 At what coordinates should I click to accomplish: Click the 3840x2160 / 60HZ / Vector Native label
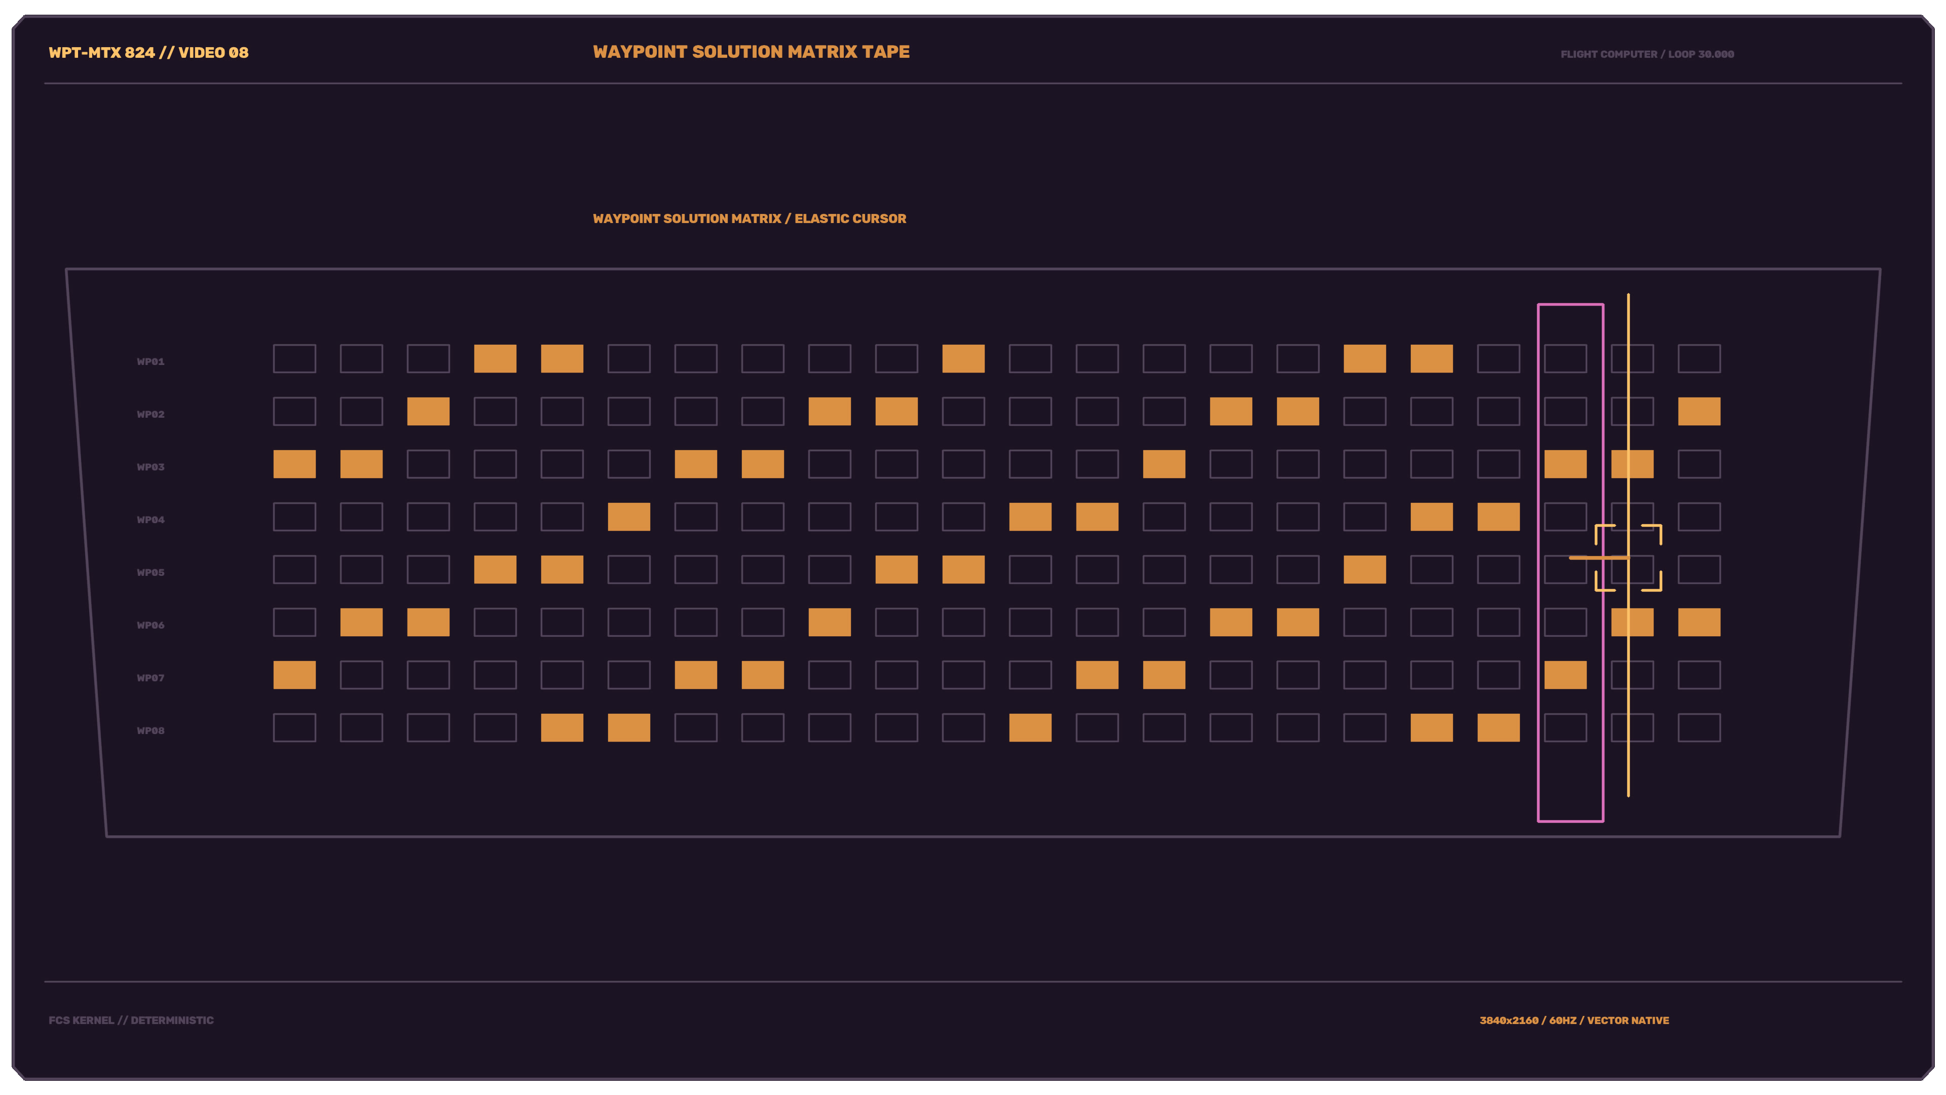1574,1020
